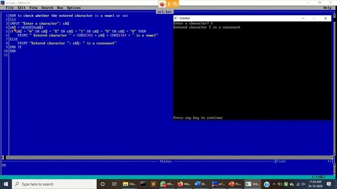
Task: Click the REM comment line in code
Action: (69, 16)
